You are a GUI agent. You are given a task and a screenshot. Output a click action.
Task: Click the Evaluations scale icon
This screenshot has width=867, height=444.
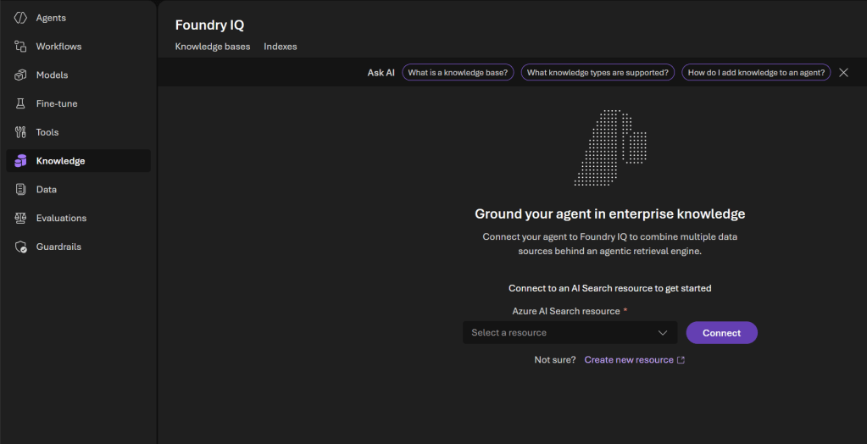click(x=21, y=219)
